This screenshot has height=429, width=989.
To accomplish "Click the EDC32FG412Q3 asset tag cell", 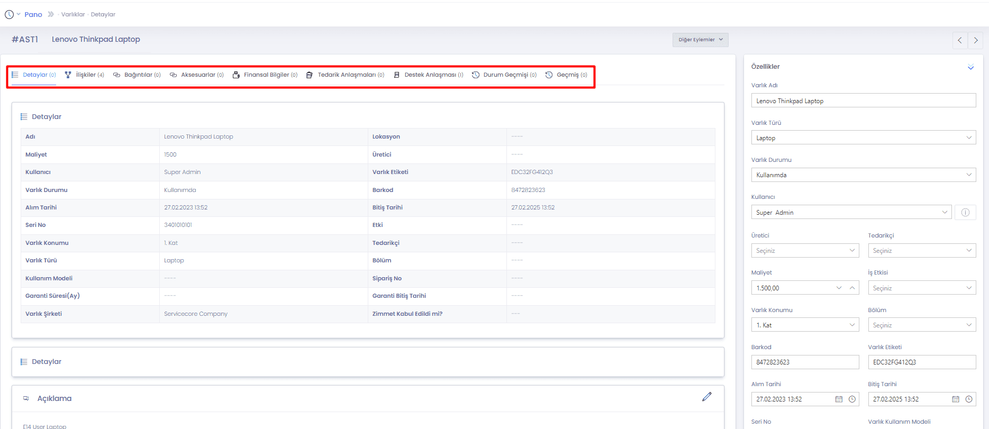I will pos(532,172).
